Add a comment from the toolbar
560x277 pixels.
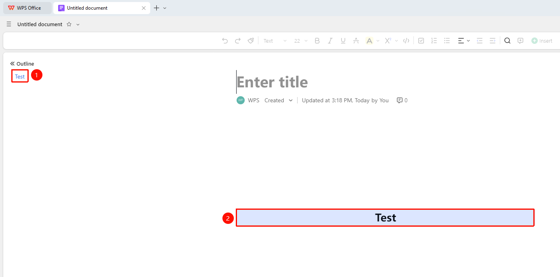[x=520, y=41]
